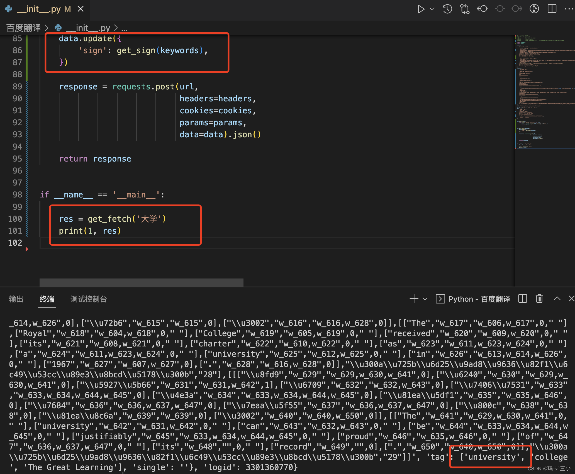
Task: Create a new terminal with plus icon
Action: 414,299
